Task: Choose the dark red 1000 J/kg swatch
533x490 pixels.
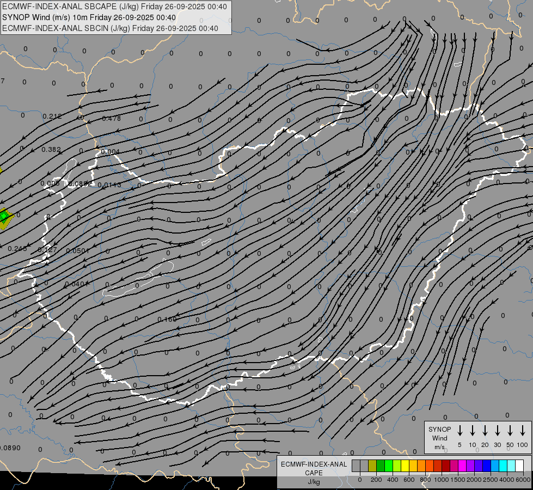Action: [446, 465]
